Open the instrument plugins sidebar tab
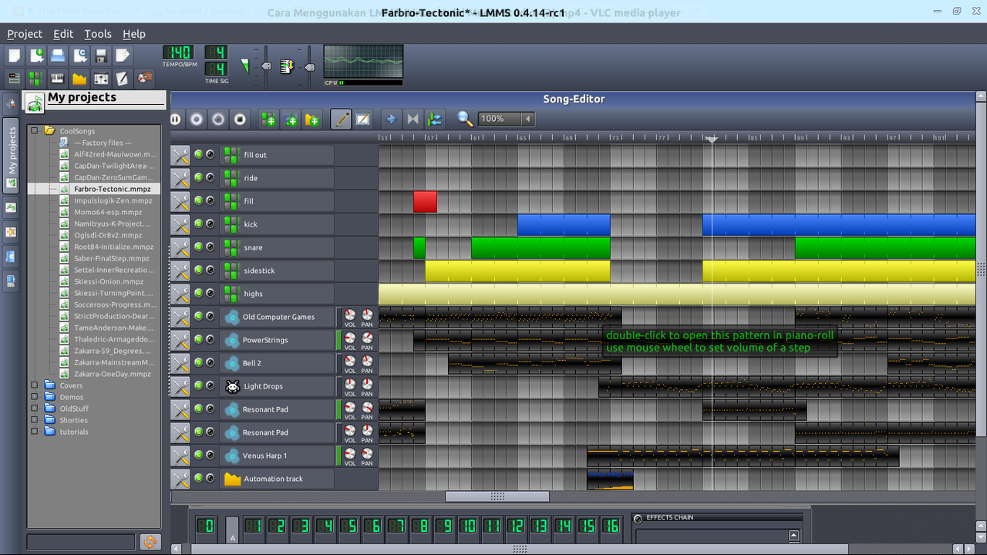The height and width of the screenshot is (555, 987). coord(11,103)
